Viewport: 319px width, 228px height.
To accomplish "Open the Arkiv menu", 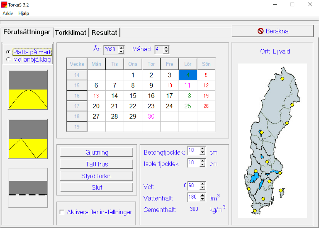I will [x=8, y=13].
